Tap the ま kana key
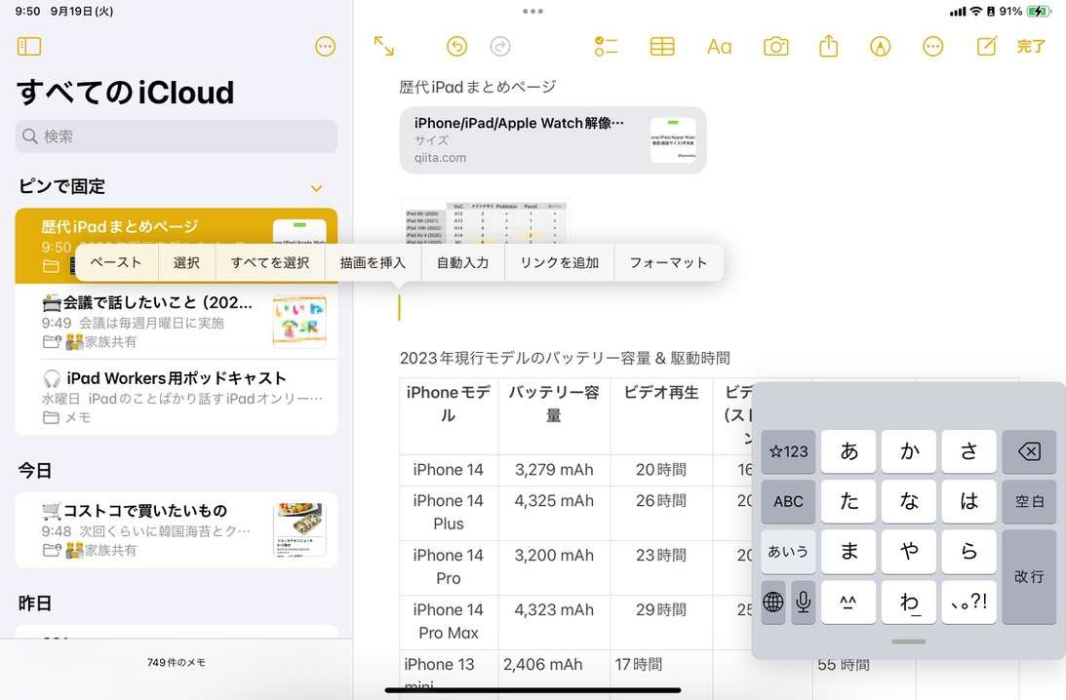This screenshot has height=700, width=1066. tap(849, 551)
